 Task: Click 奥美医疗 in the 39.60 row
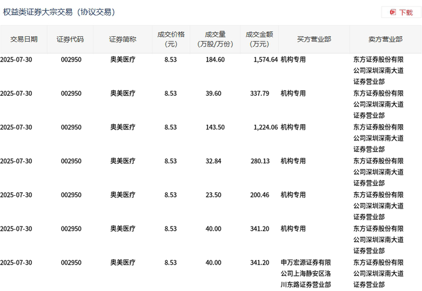tap(123, 93)
